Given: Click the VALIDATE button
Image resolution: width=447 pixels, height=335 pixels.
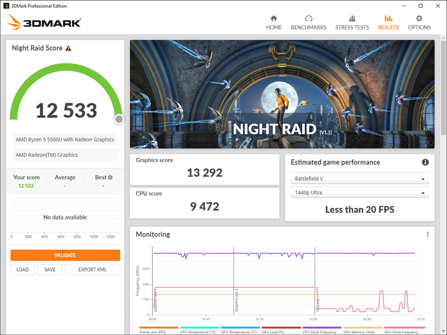Looking at the screenshot, I should (65, 255).
